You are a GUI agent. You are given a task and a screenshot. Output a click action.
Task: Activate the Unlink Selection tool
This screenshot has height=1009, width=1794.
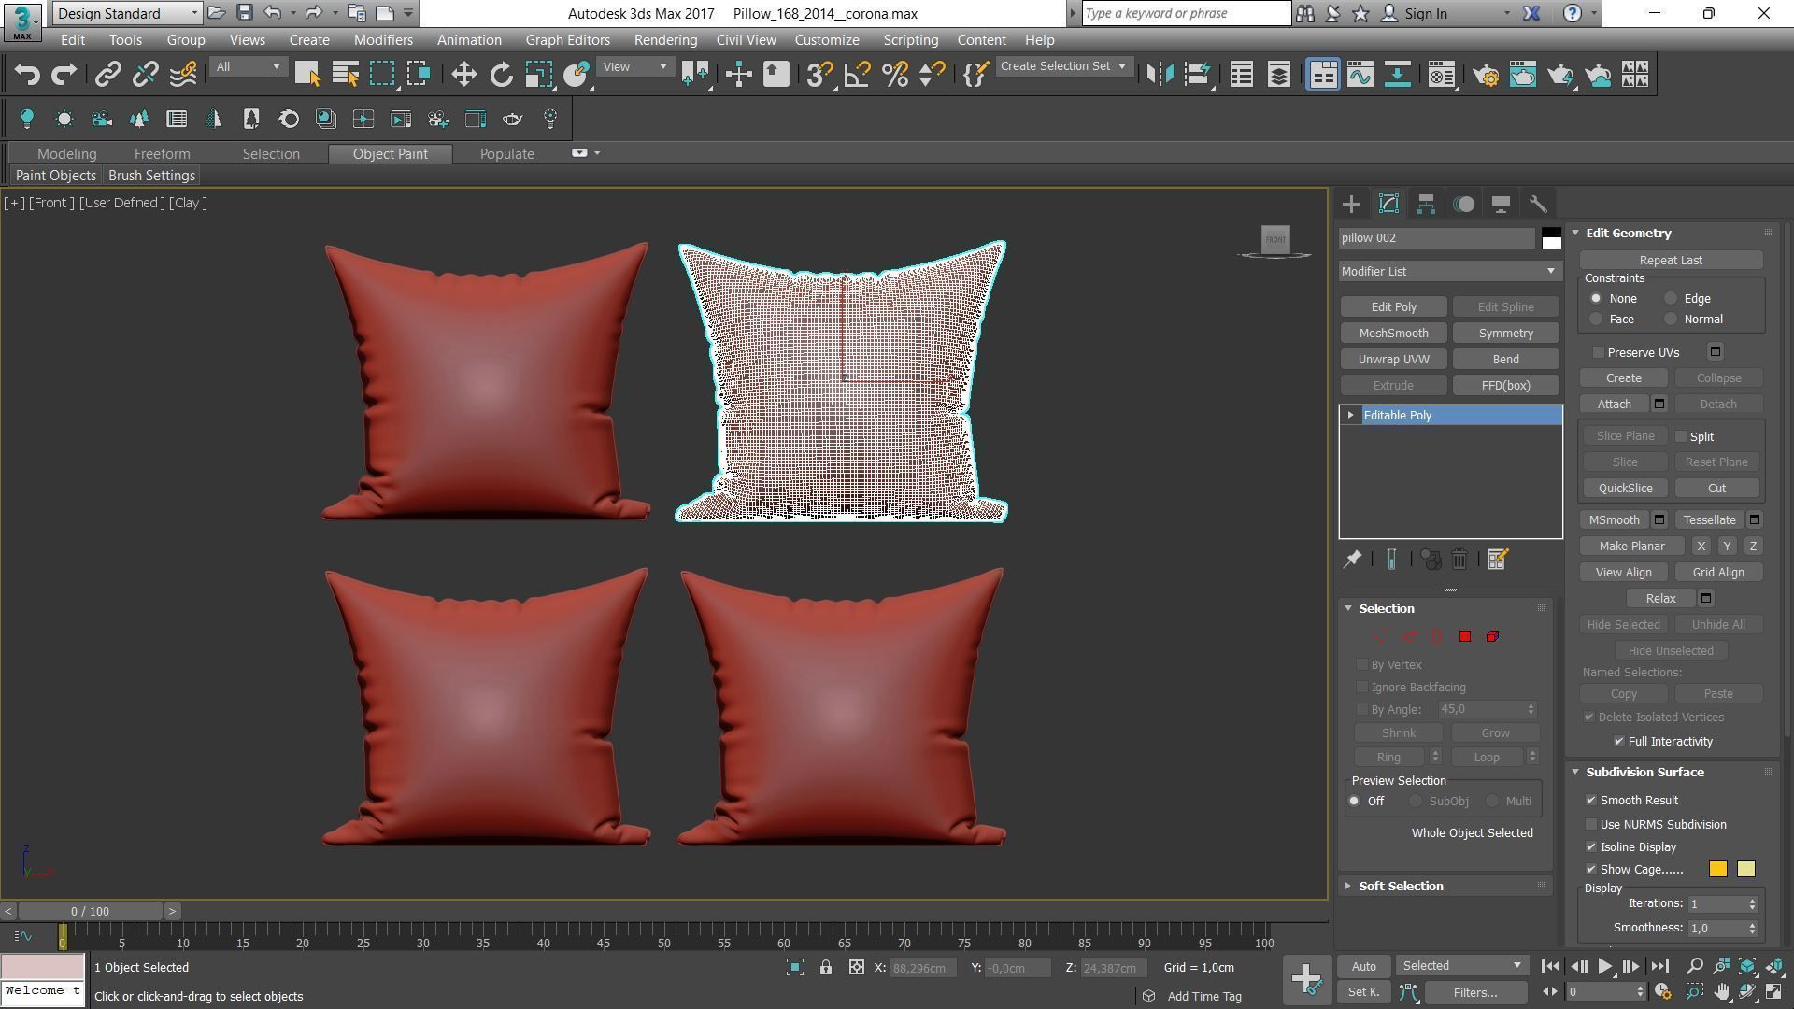[x=145, y=75]
